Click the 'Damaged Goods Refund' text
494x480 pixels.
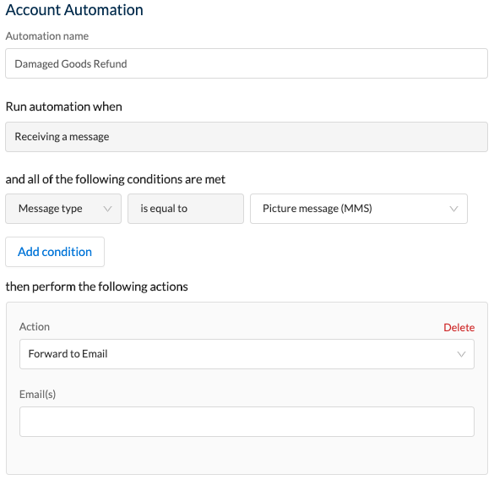[71, 63]
